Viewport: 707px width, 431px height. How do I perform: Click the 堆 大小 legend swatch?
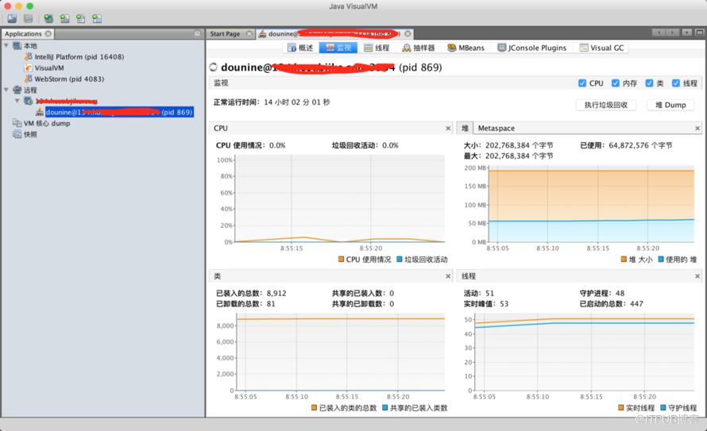(x=624, y=260)
